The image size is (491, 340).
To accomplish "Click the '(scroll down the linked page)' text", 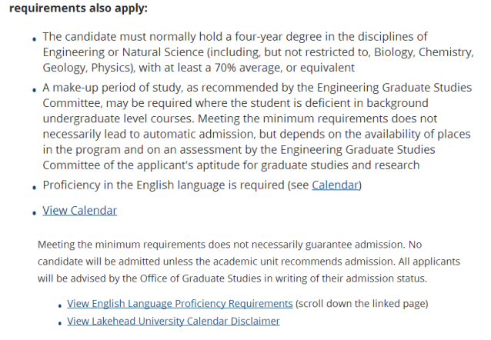I will (362, 304).
